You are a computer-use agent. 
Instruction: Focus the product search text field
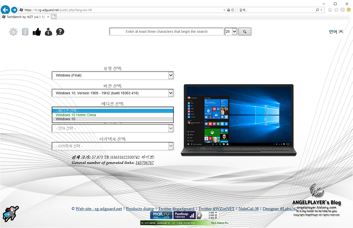point(167,32)
